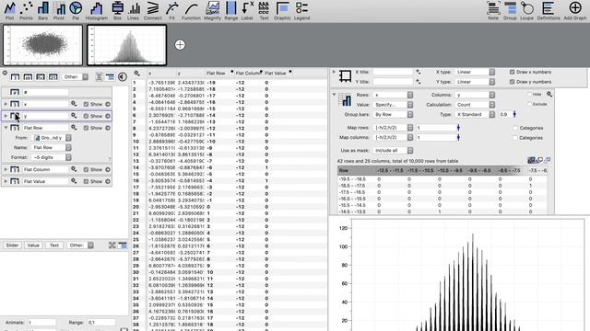Check the Hide box in Pivot command

coord(529,94)
